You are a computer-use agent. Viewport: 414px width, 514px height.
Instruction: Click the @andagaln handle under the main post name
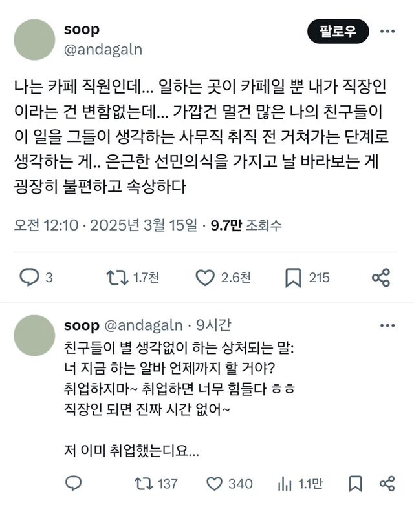point(103,50)
